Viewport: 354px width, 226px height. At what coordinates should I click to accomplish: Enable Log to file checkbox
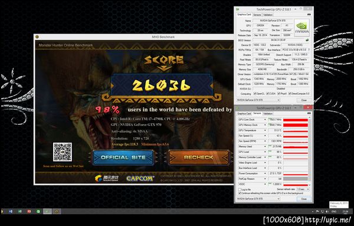[x=240, y=190]
